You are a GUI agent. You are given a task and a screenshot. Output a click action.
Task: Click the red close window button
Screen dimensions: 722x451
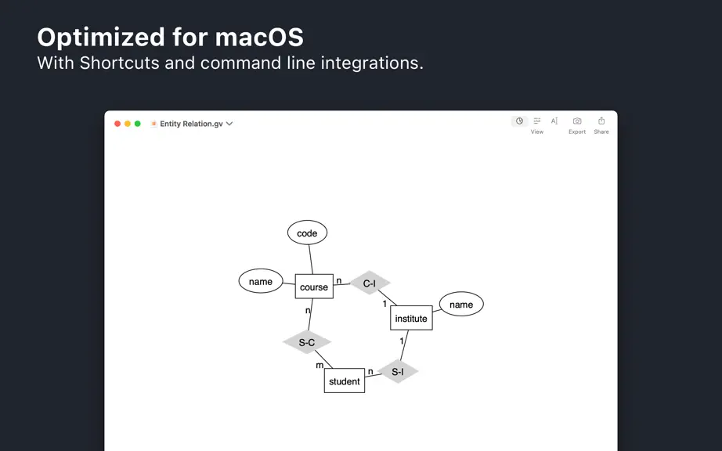[117, 124]
